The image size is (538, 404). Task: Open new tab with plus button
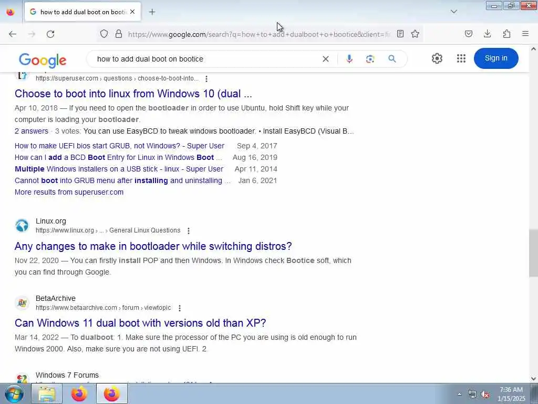pyautogui.click(x=152, y=12)
